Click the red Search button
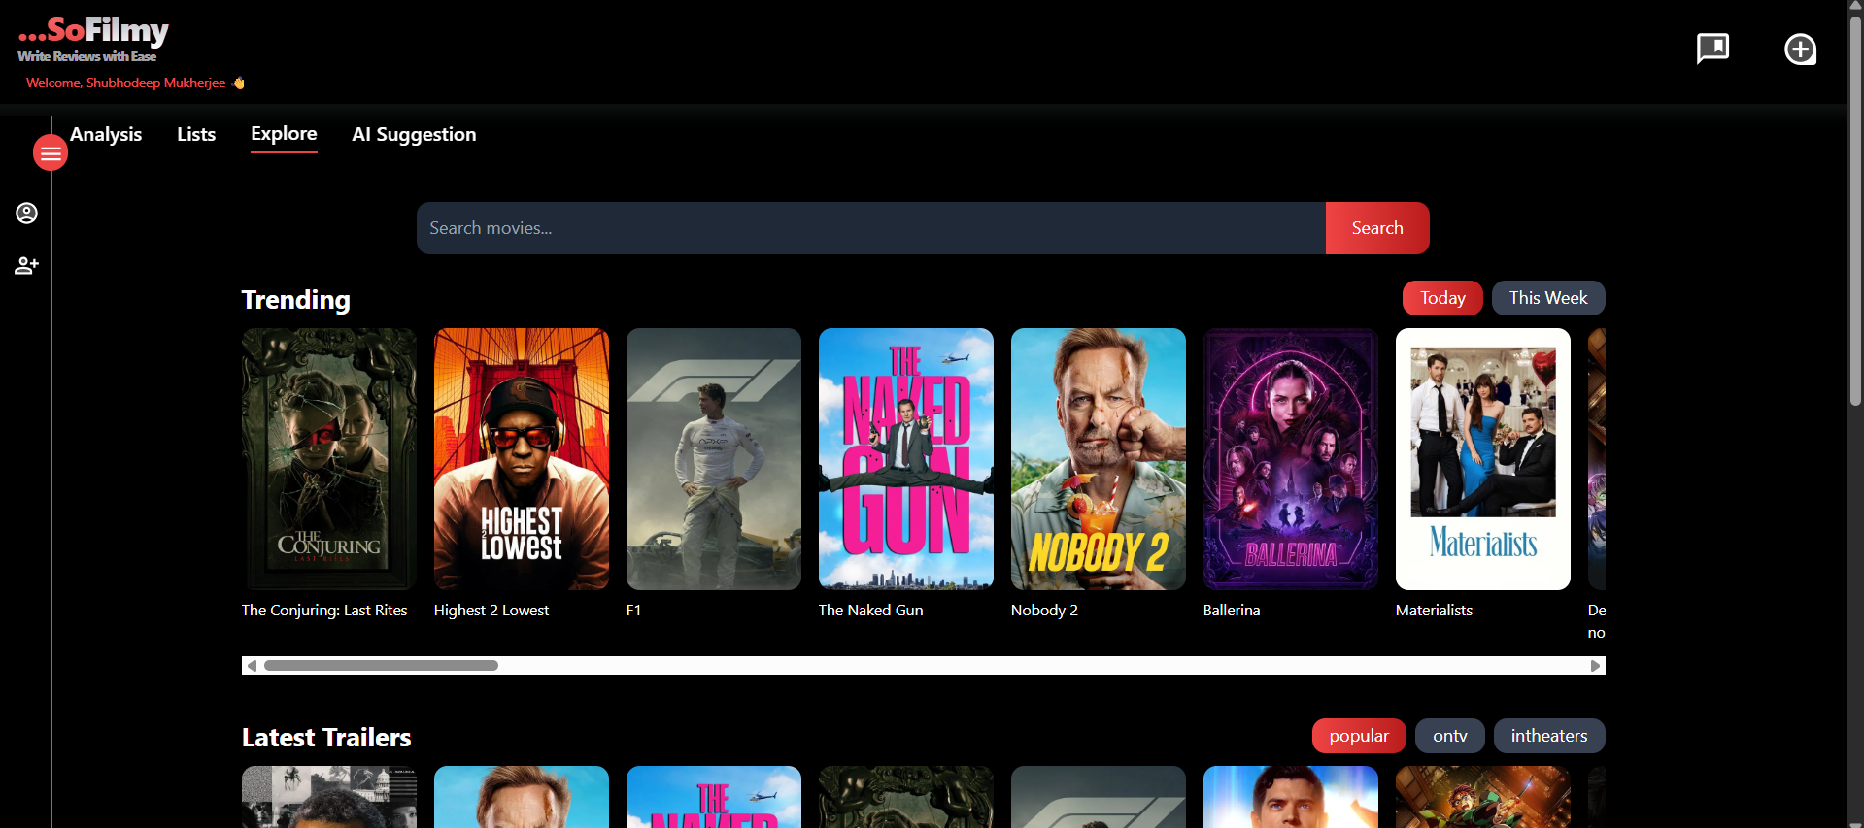 (1377, 228)
